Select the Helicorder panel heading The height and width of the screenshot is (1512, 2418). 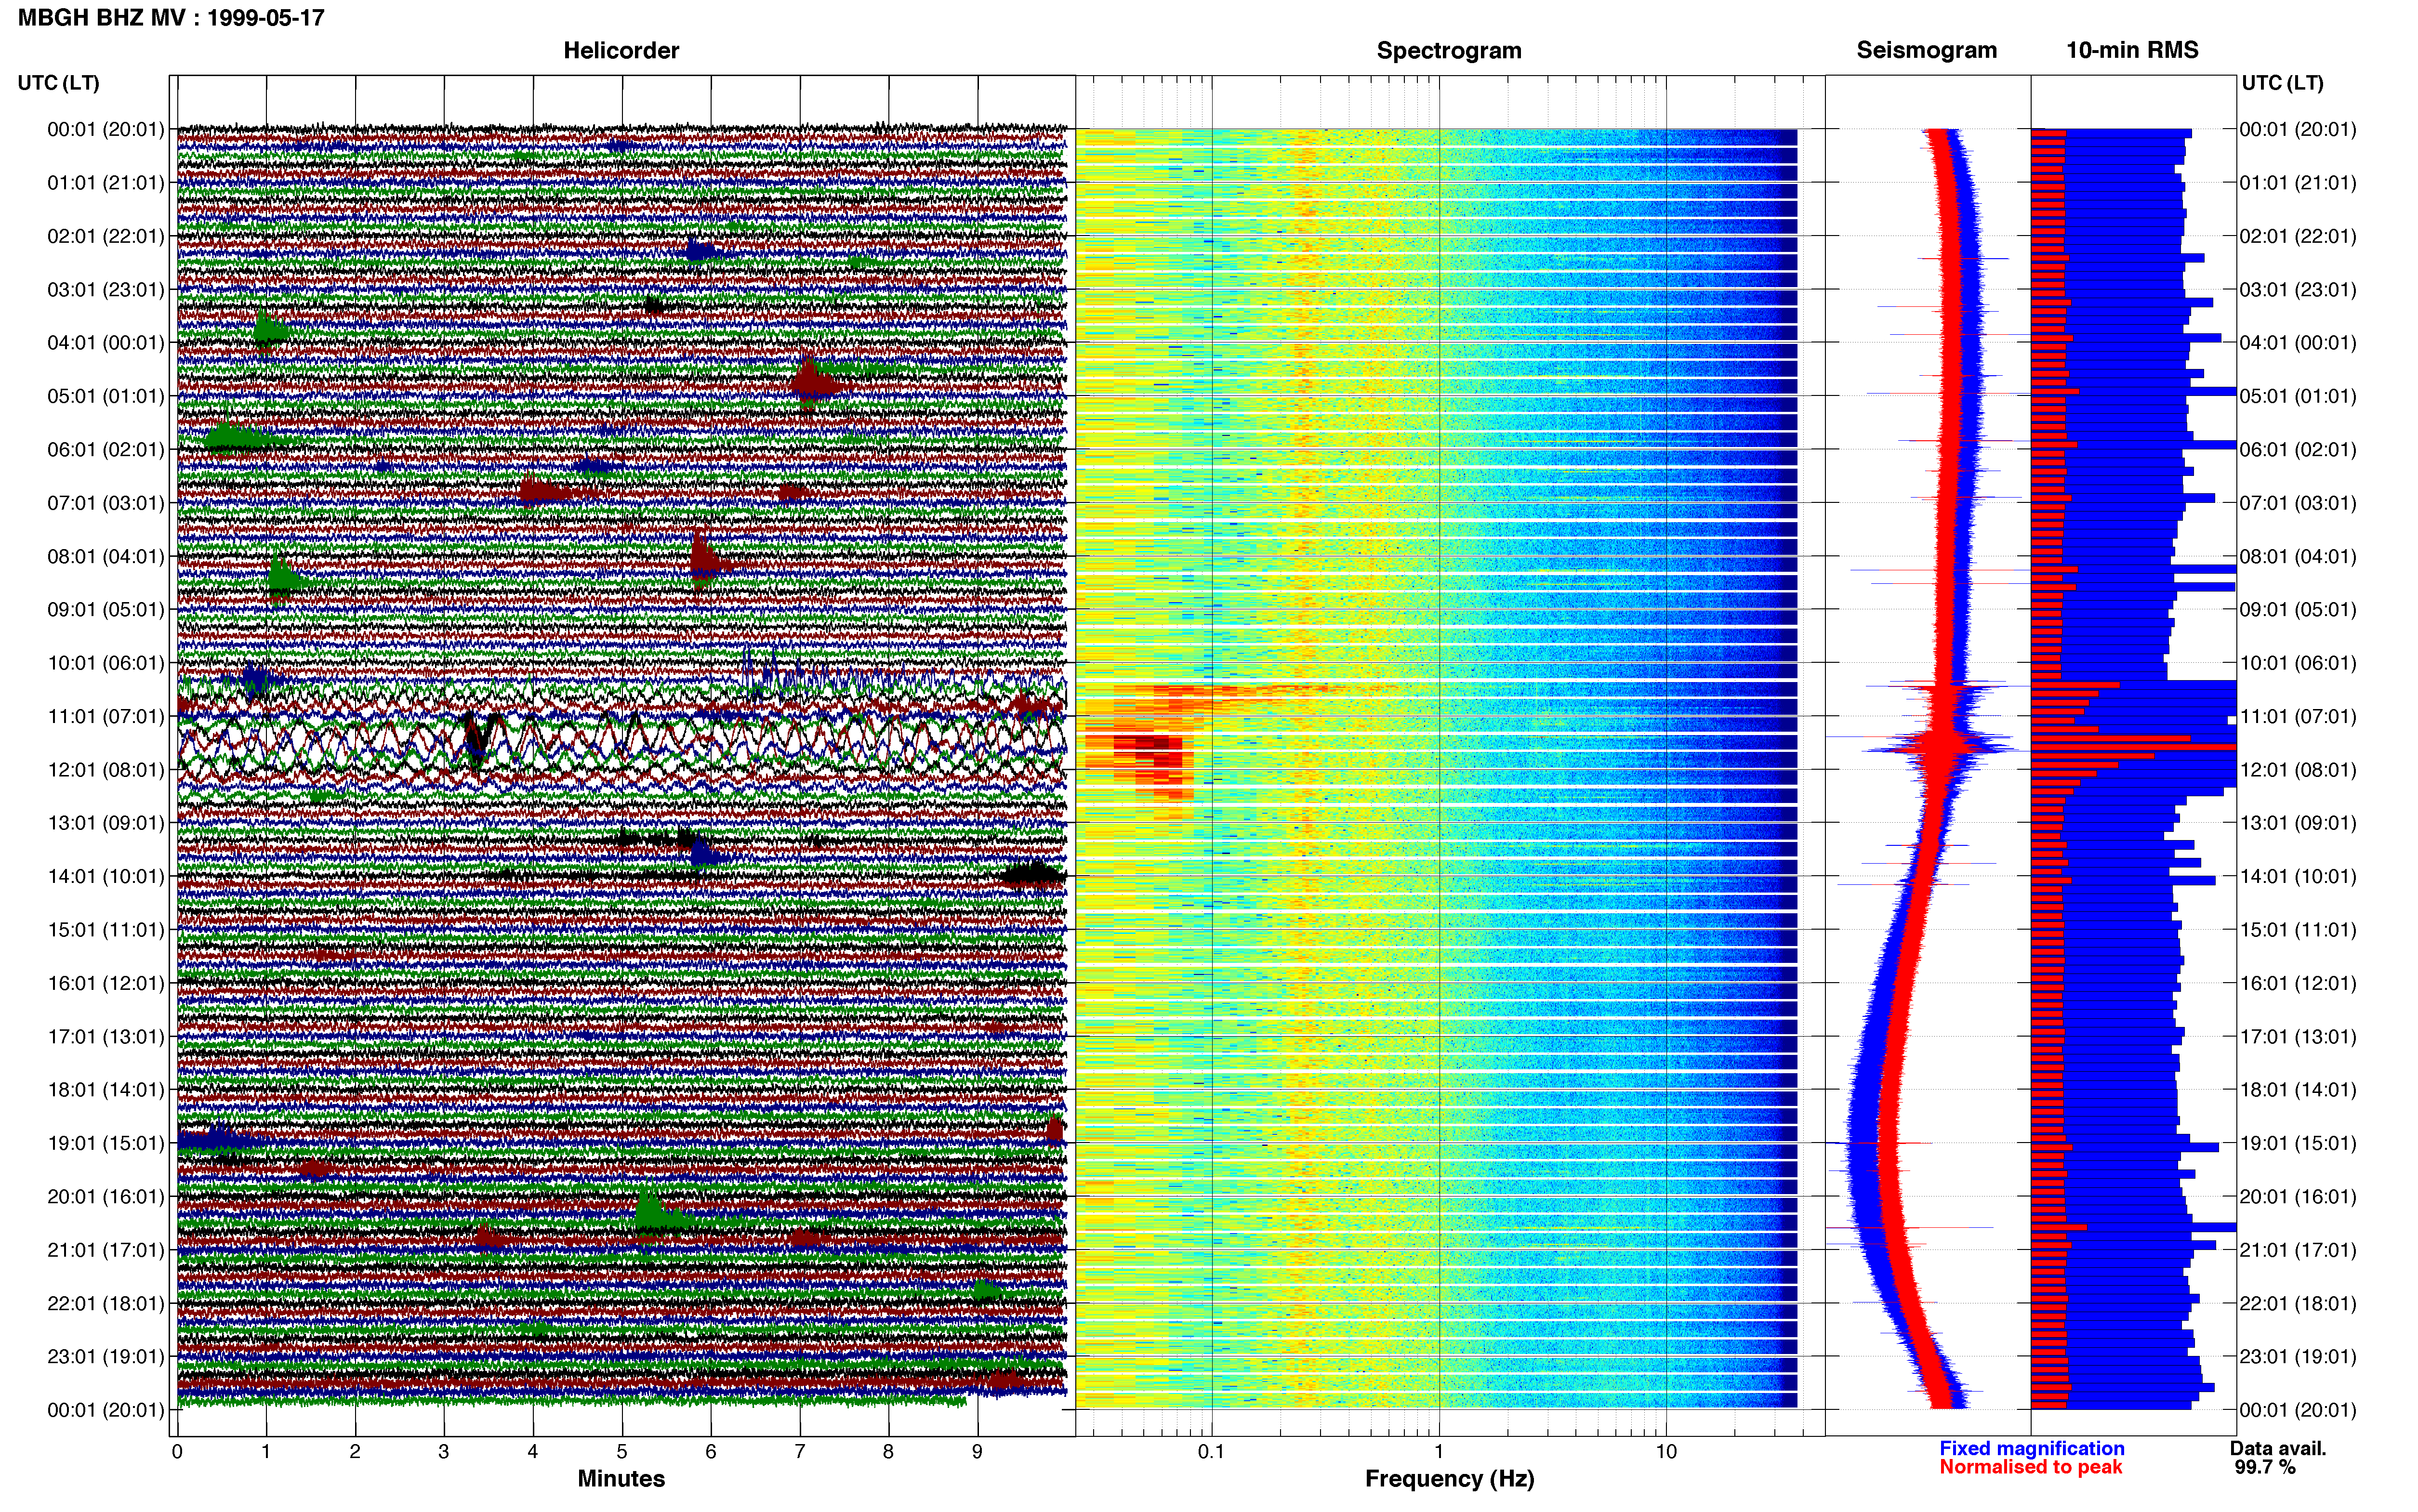621,51
